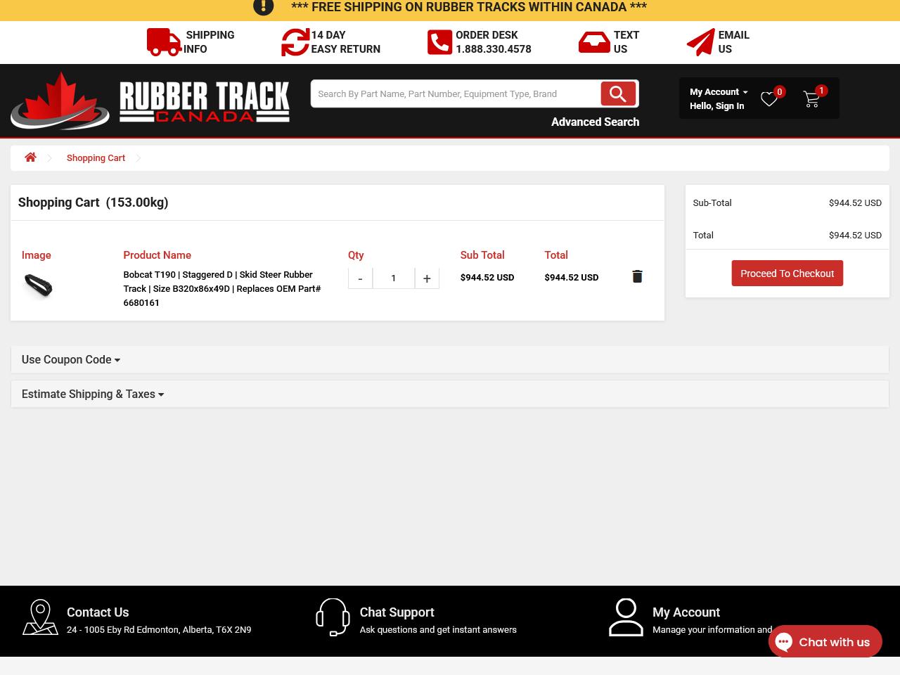The width and height of the screenshot is (900, 675).
Task: Click the Bobcat T190 track thumbnail
Action: pos(38,285)
